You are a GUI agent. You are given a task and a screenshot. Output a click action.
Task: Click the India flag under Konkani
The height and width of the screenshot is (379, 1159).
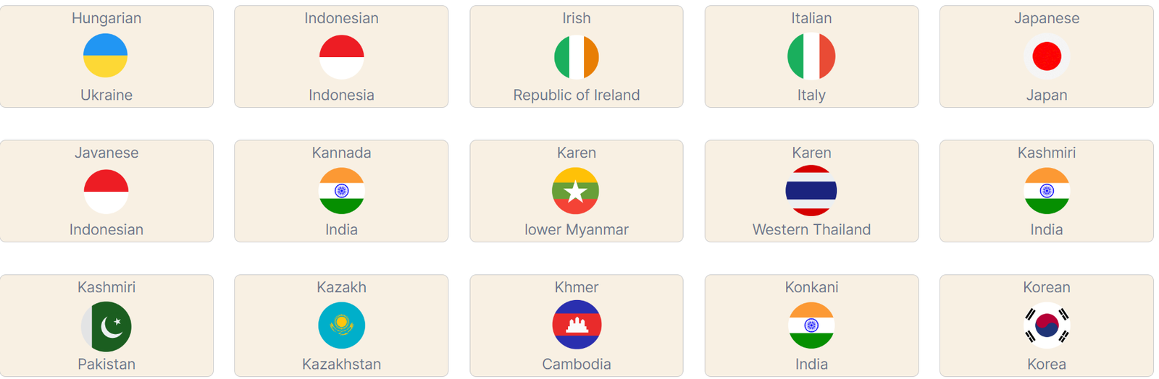click(811, 325)
